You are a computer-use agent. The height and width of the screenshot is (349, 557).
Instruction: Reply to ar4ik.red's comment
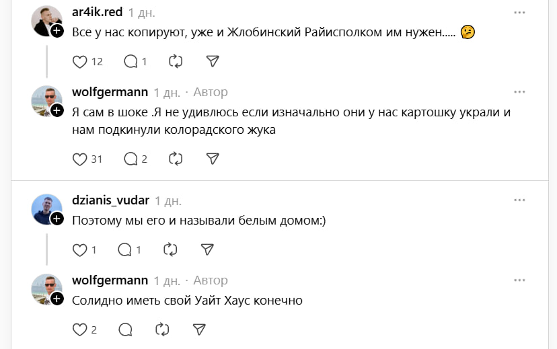pyautogui.click(x=131, y=61)
